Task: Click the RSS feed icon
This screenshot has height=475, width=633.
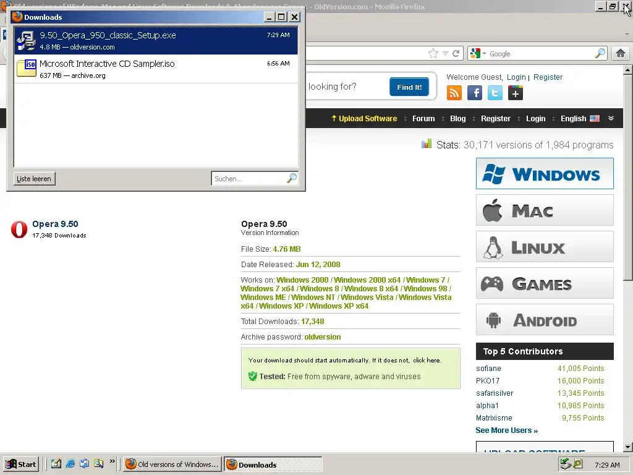Action: point(454,93)
